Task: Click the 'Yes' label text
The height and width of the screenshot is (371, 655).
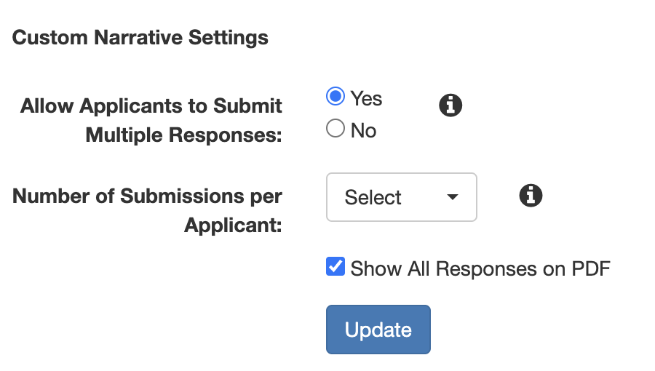Action: coord(366,99)
